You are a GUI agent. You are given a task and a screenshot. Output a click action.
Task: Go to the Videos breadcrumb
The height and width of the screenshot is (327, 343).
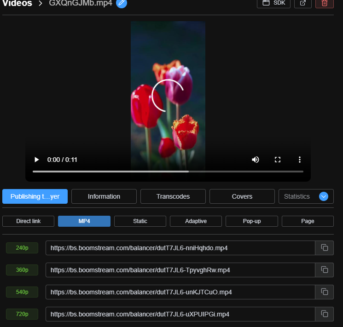click(17, 3)
